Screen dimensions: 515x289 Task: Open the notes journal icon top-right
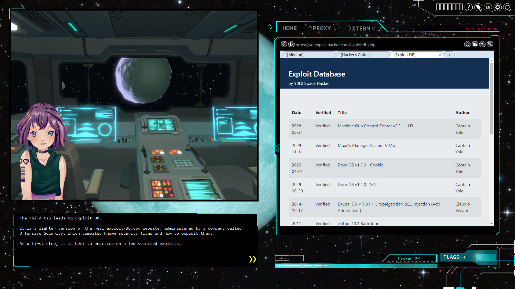pos(478,7)
